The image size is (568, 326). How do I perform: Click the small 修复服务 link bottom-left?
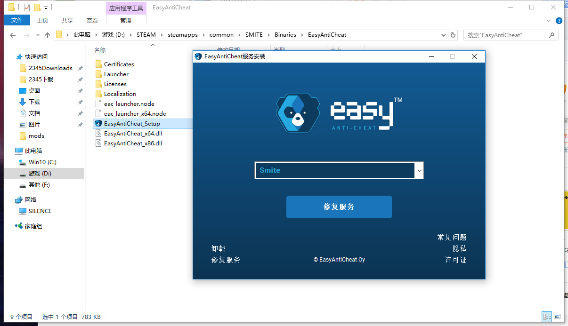pos(226,260)
